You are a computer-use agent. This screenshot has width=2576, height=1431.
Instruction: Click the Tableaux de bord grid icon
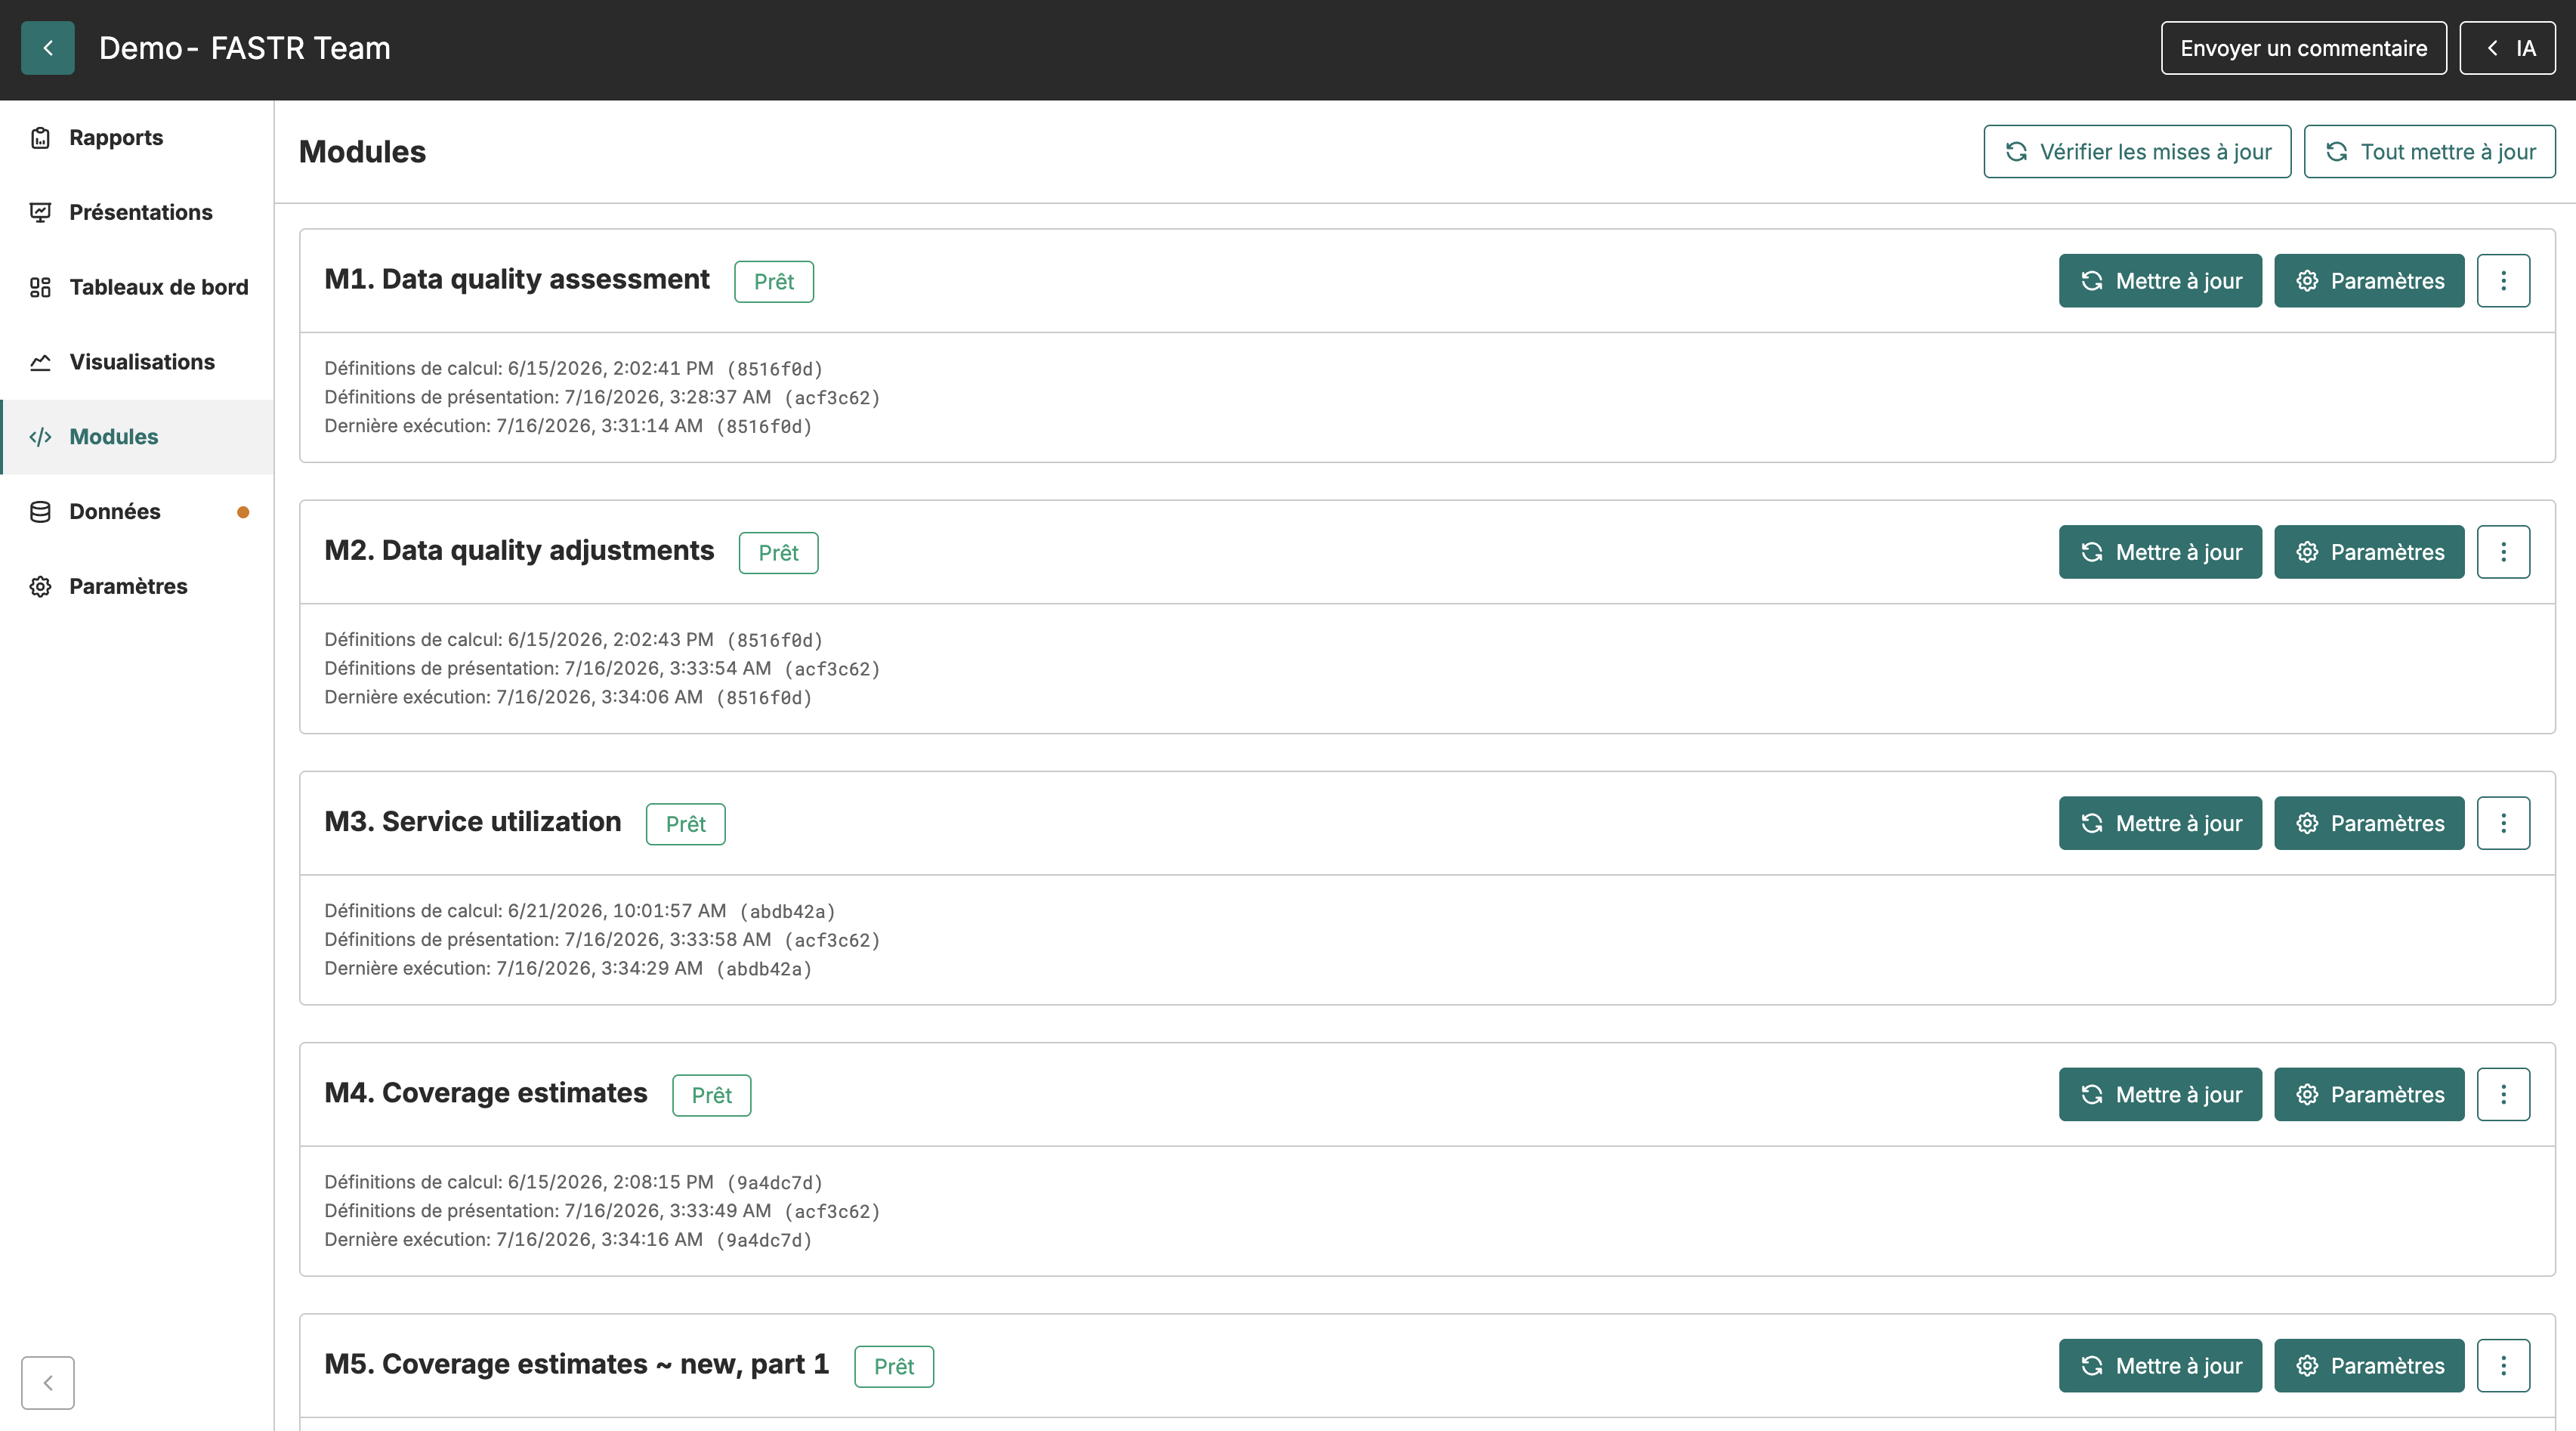point(40,287)
